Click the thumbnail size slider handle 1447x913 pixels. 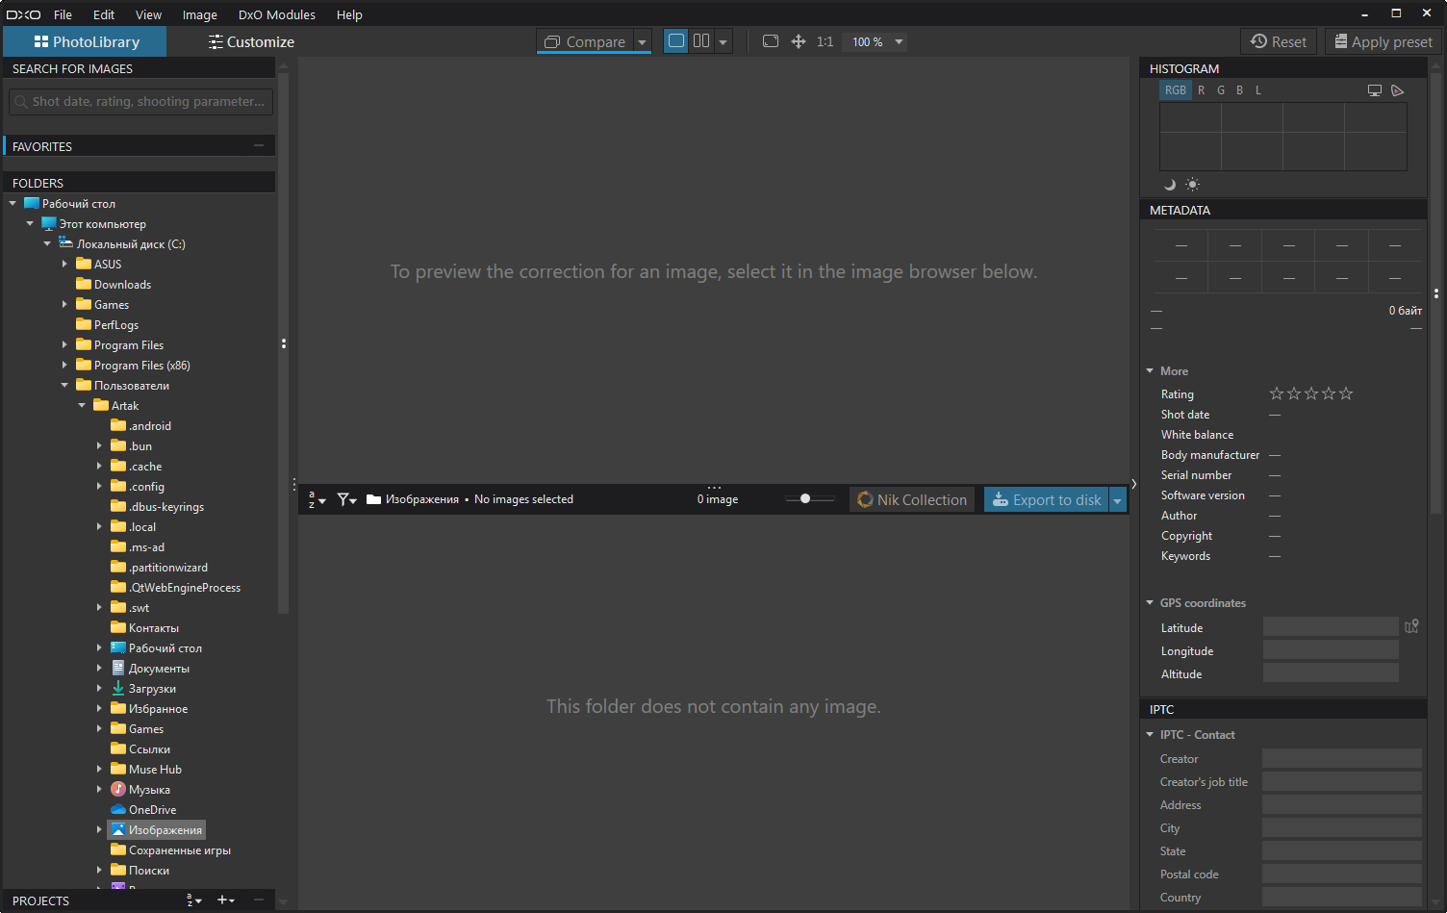pyautogui.click(x=805, y=498)
